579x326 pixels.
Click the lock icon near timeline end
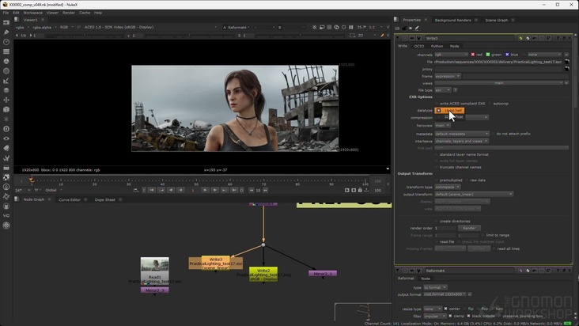click(x=360, y=190)
